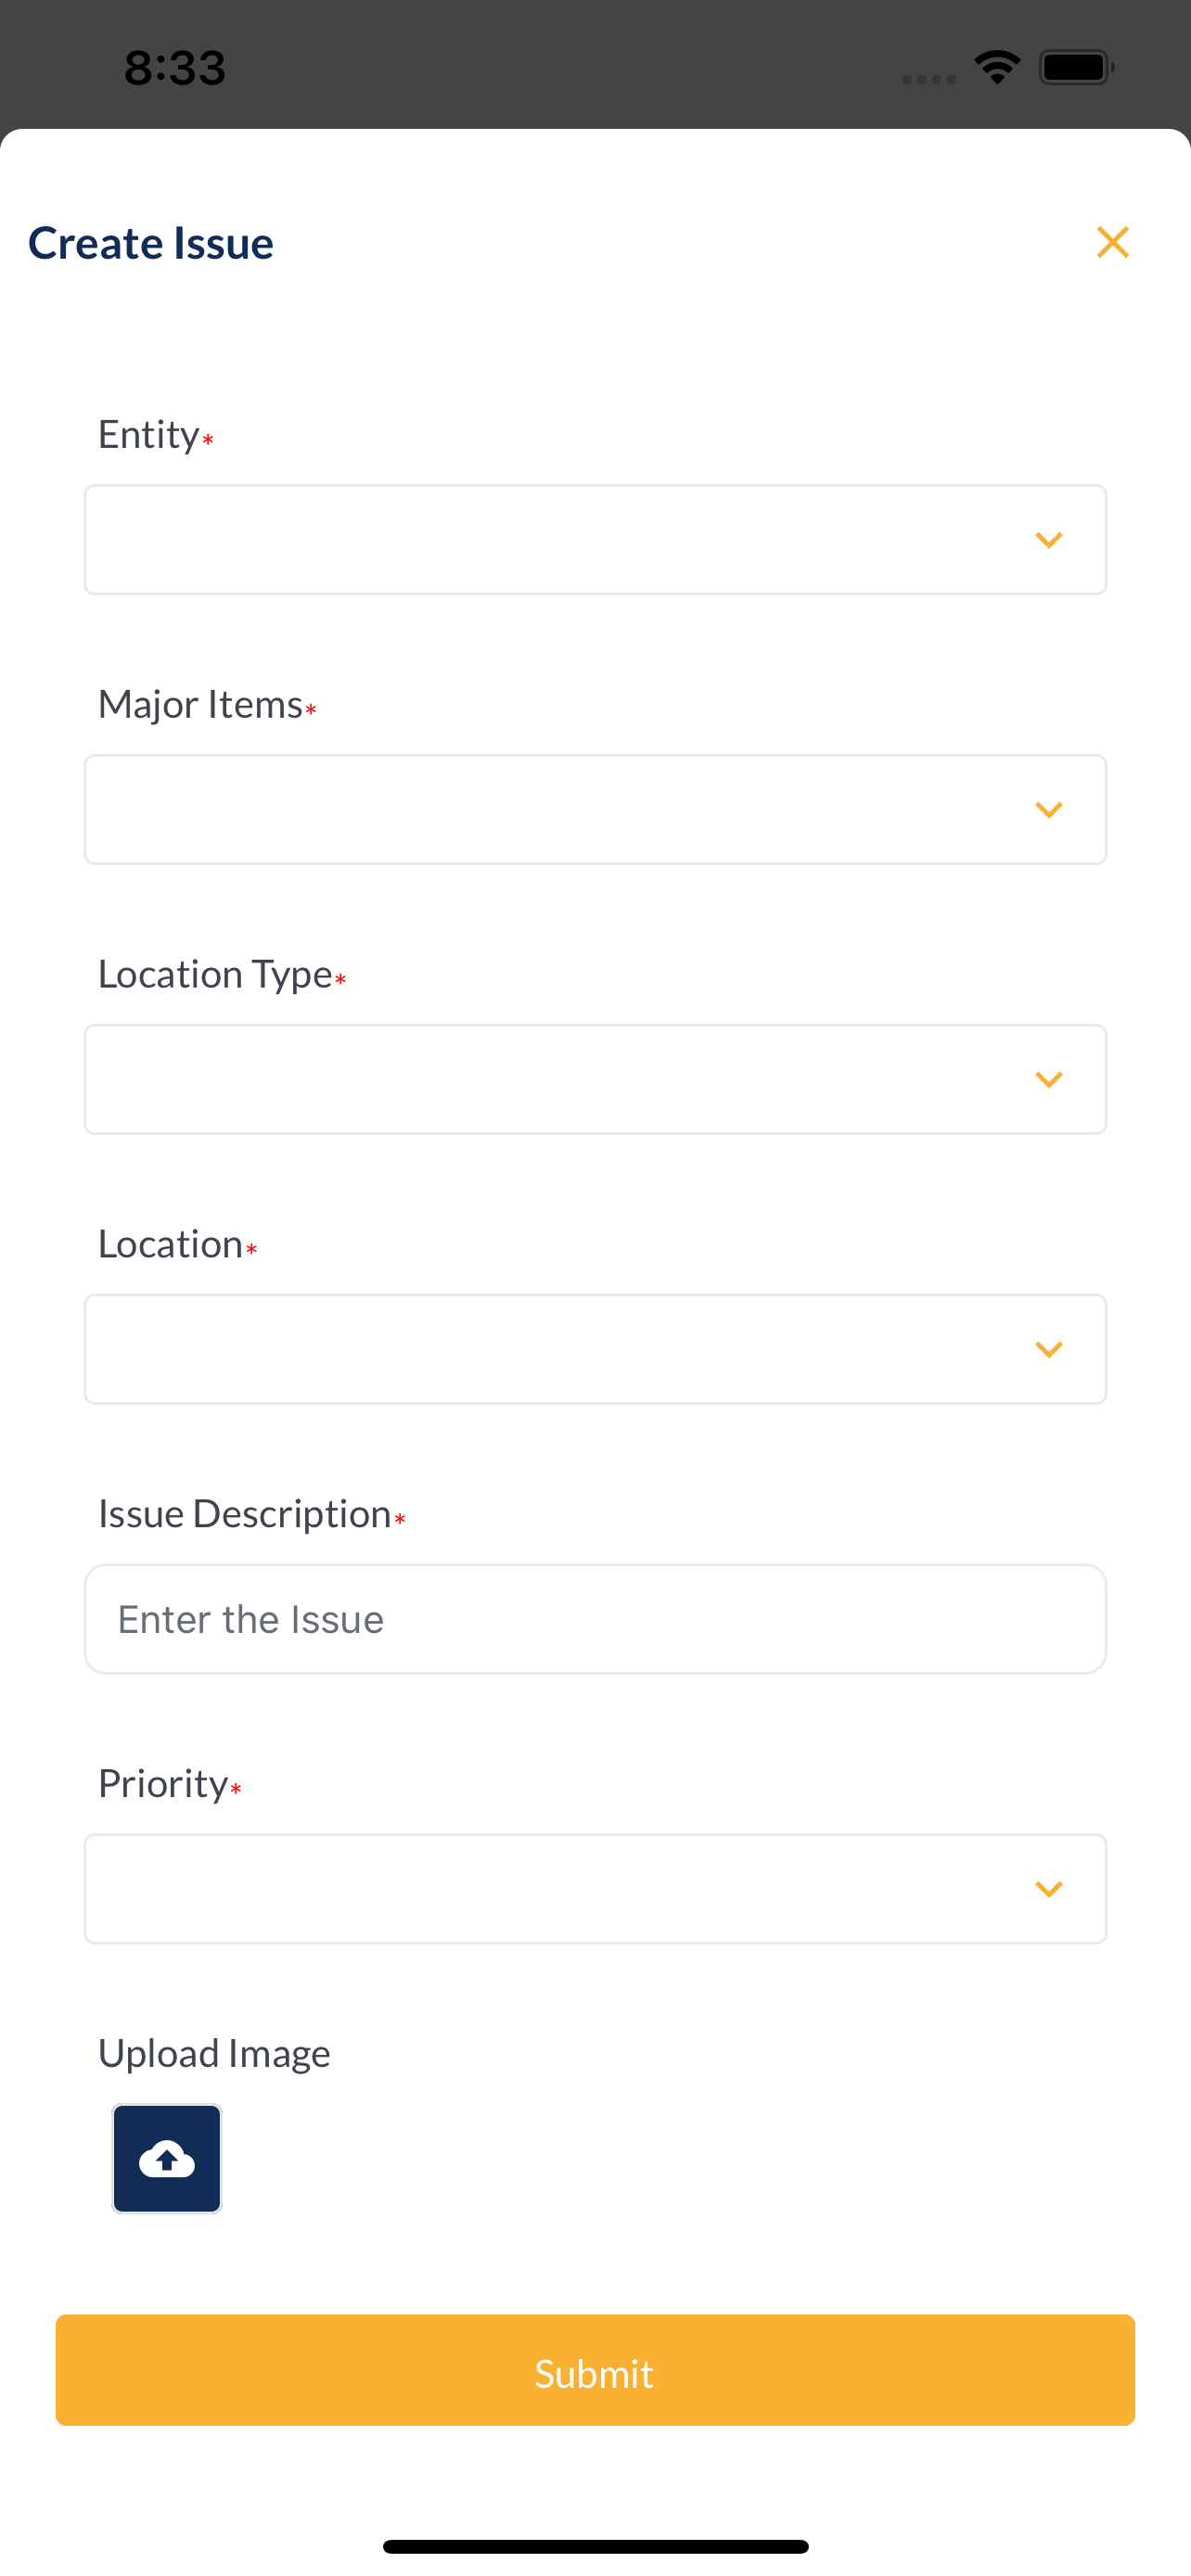The height and width of the screenshot is (2576, 1191).
Task: Open the Entity dropdown field
Action: pos(595,540)
